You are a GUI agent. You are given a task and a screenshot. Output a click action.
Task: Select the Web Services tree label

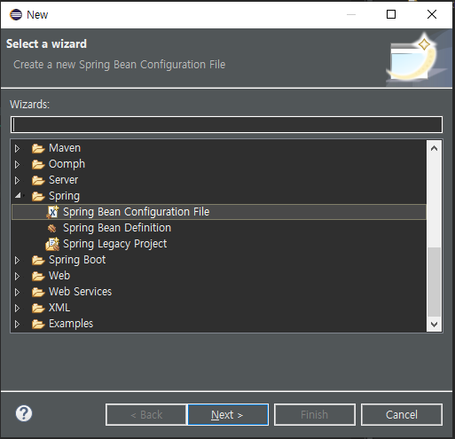(81, 292)
